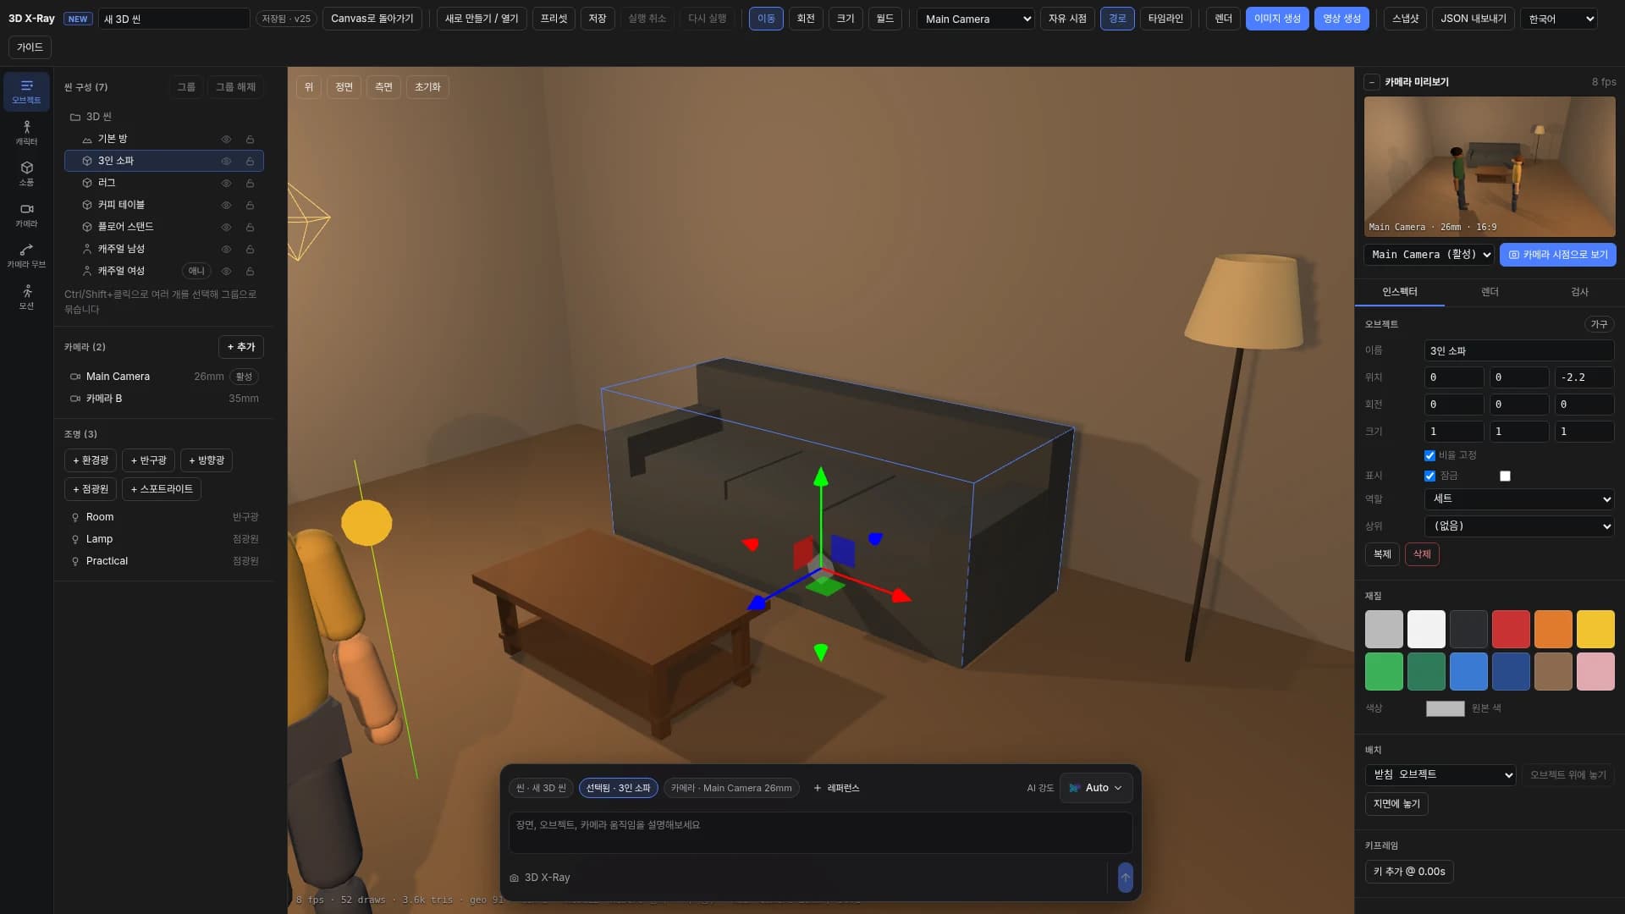The image size is (1625, 914).
Task: Open the AI 강도 Auto dropdown
Action: (1096, 788)
